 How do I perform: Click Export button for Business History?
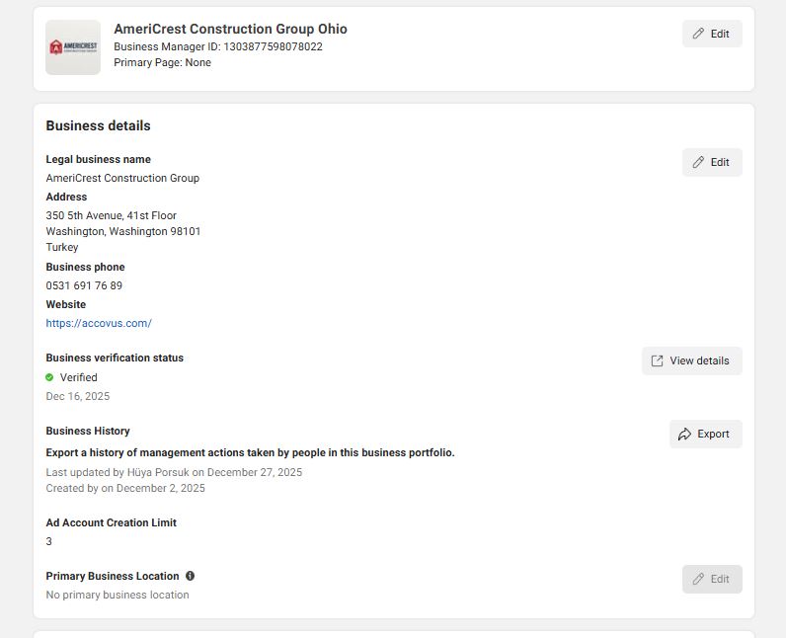pos(705,434)
